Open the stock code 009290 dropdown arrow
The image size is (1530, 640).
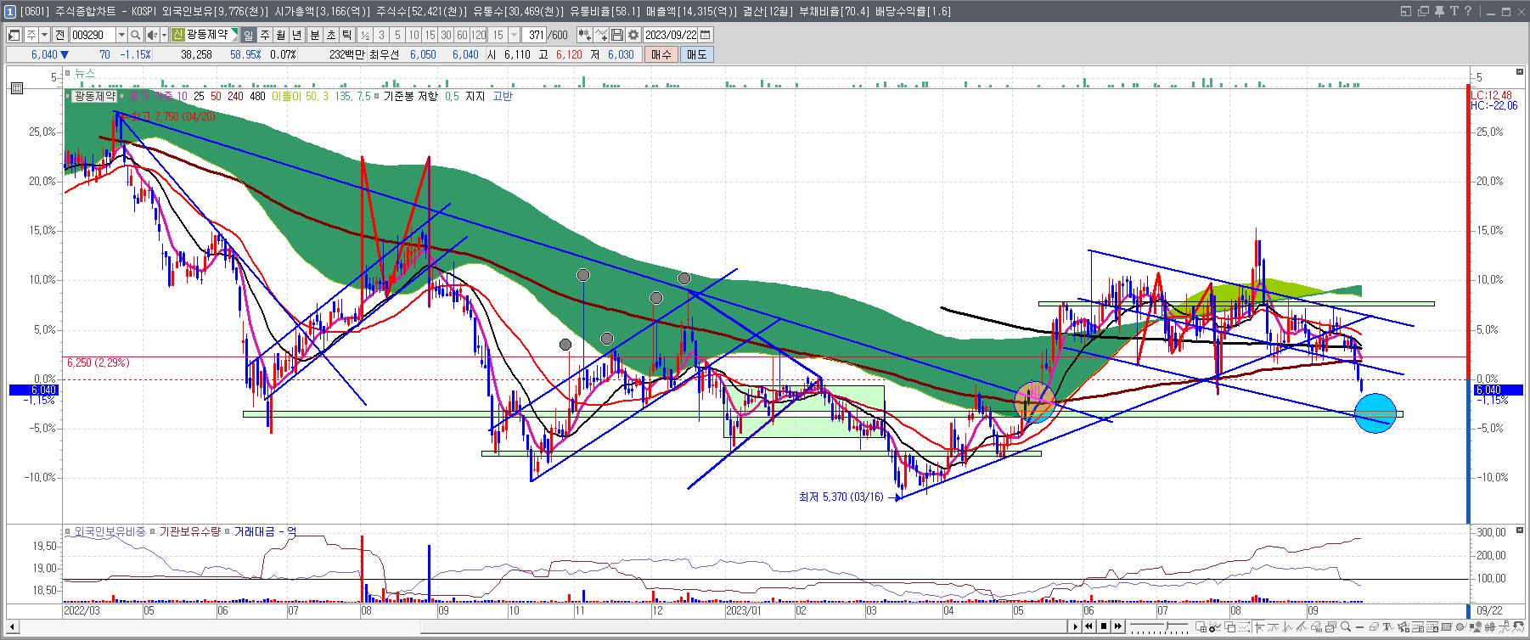[x=121, y=35]
